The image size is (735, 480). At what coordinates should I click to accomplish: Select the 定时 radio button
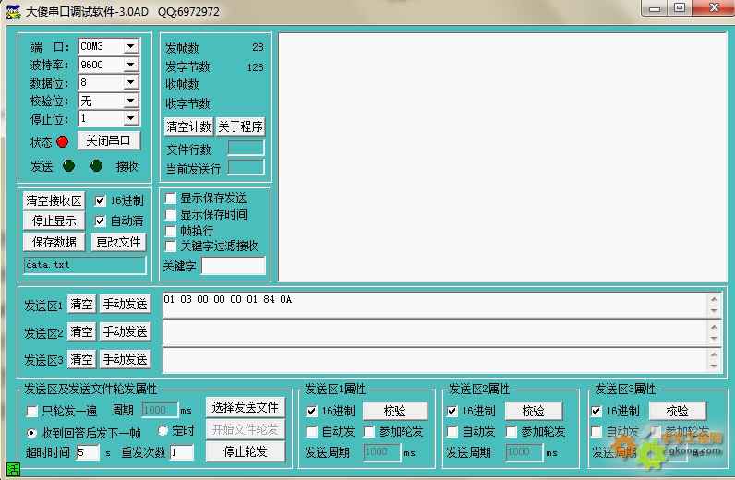click(x=163, y=430)
